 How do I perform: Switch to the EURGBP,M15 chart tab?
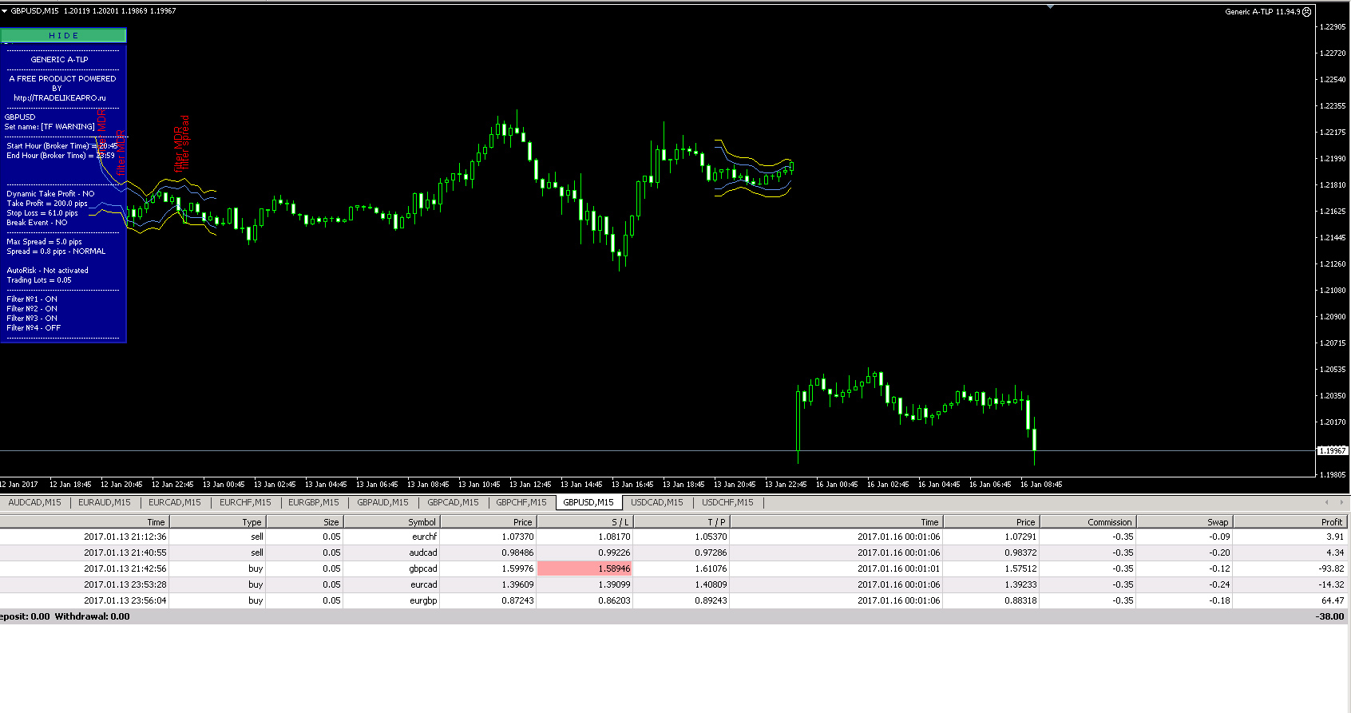(x=314, y=502)
